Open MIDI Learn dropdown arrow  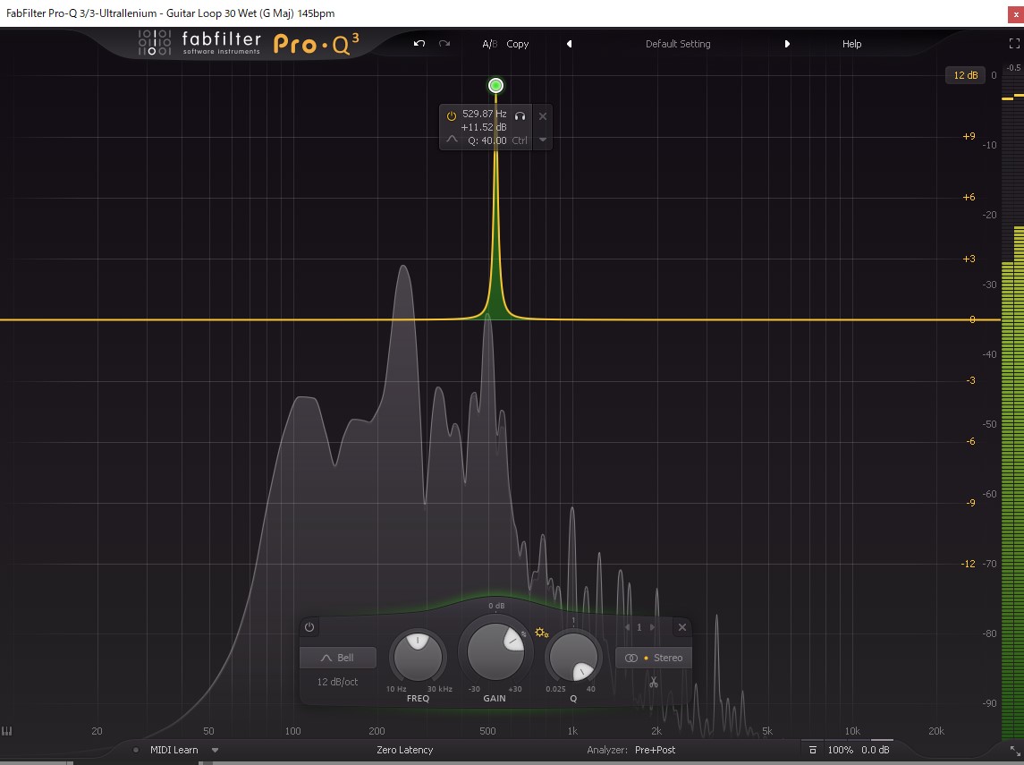click(x=215, y=750)
